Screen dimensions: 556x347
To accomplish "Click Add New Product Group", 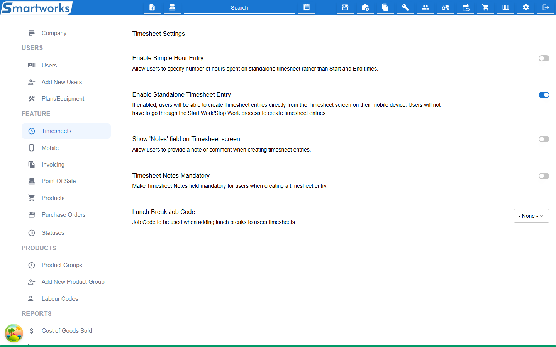I will click(x=66, y=282).
